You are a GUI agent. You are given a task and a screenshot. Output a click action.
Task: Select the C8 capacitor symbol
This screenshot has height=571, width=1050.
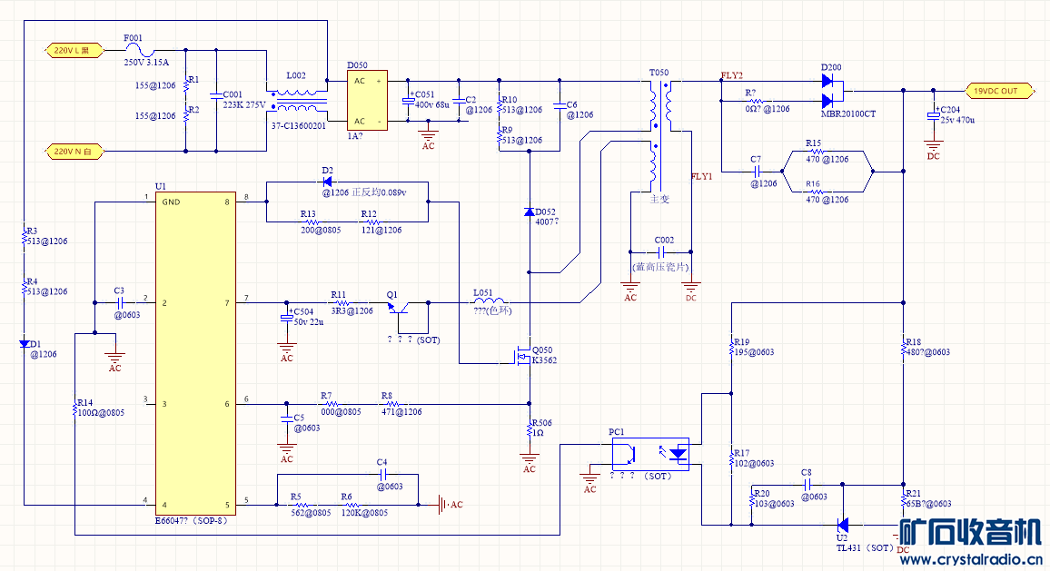click(807, 485)
